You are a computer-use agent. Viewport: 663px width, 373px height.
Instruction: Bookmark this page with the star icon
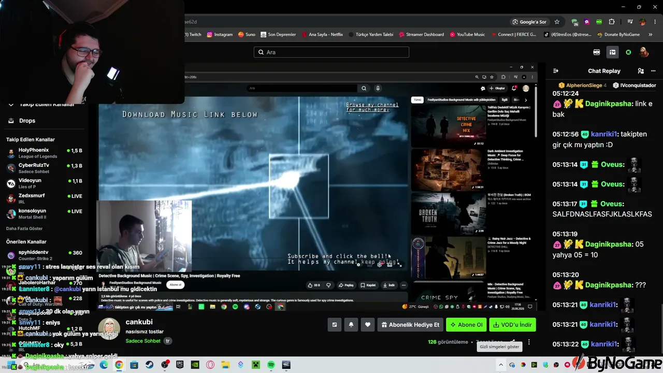point(557,22)
